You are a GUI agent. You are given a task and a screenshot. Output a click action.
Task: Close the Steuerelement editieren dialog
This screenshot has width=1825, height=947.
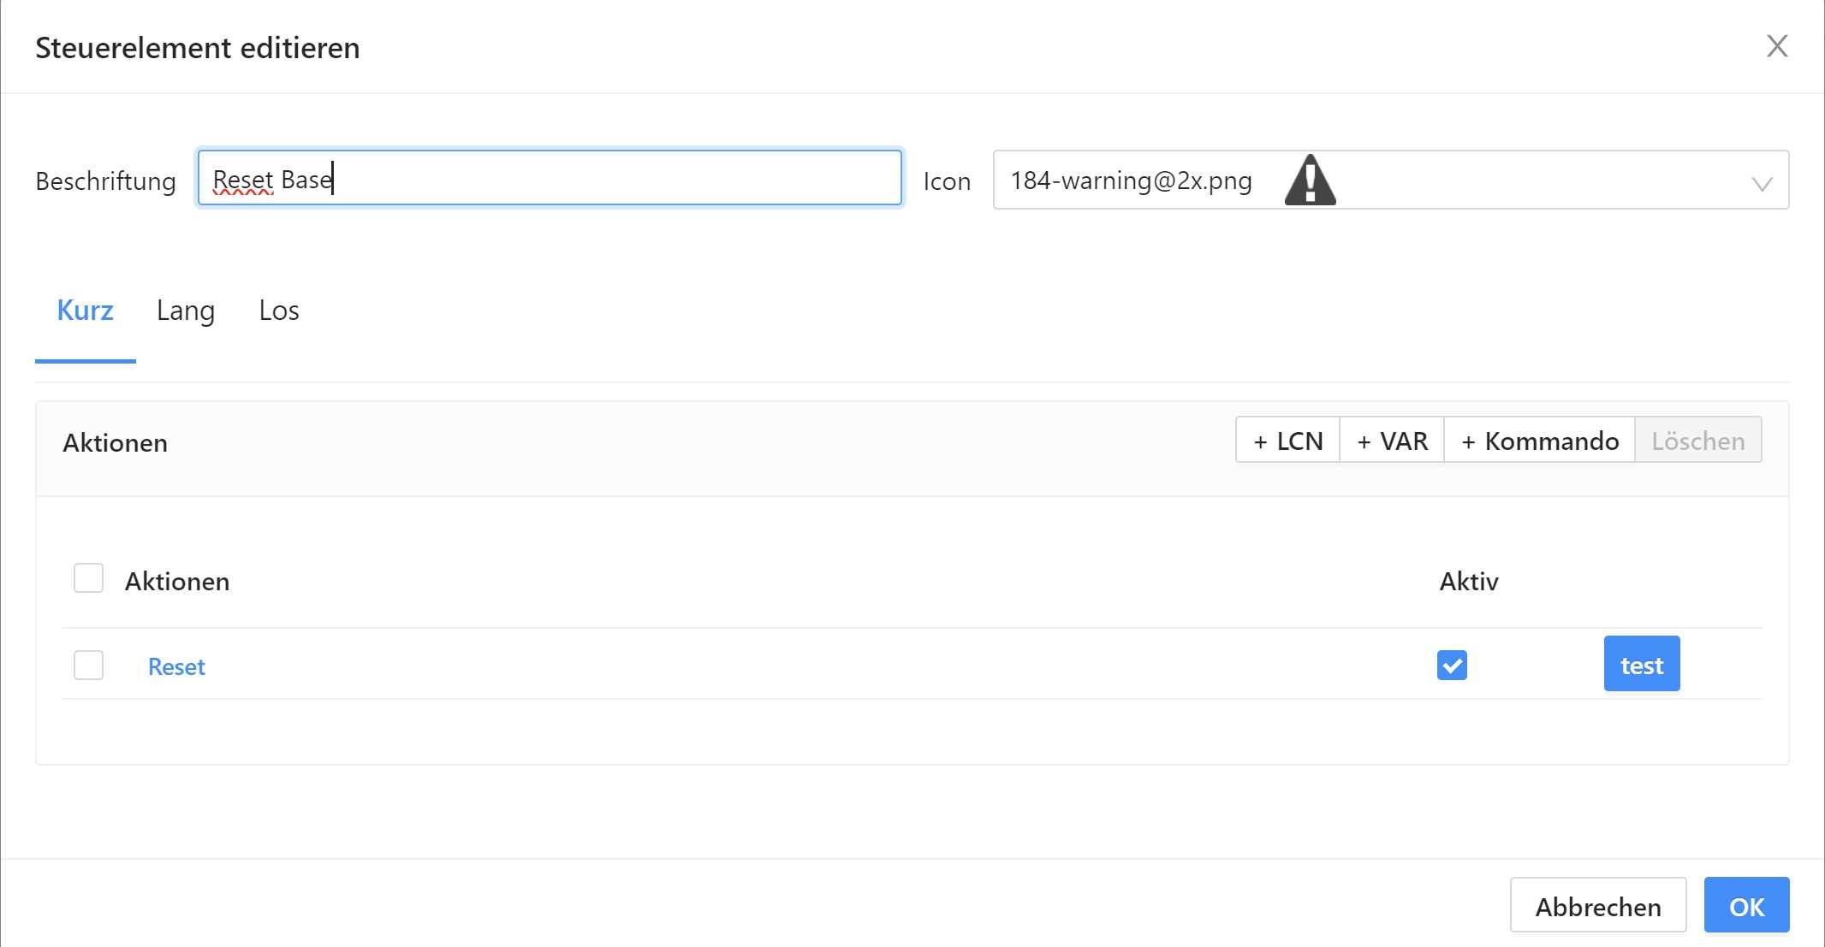click(1777, 46)
